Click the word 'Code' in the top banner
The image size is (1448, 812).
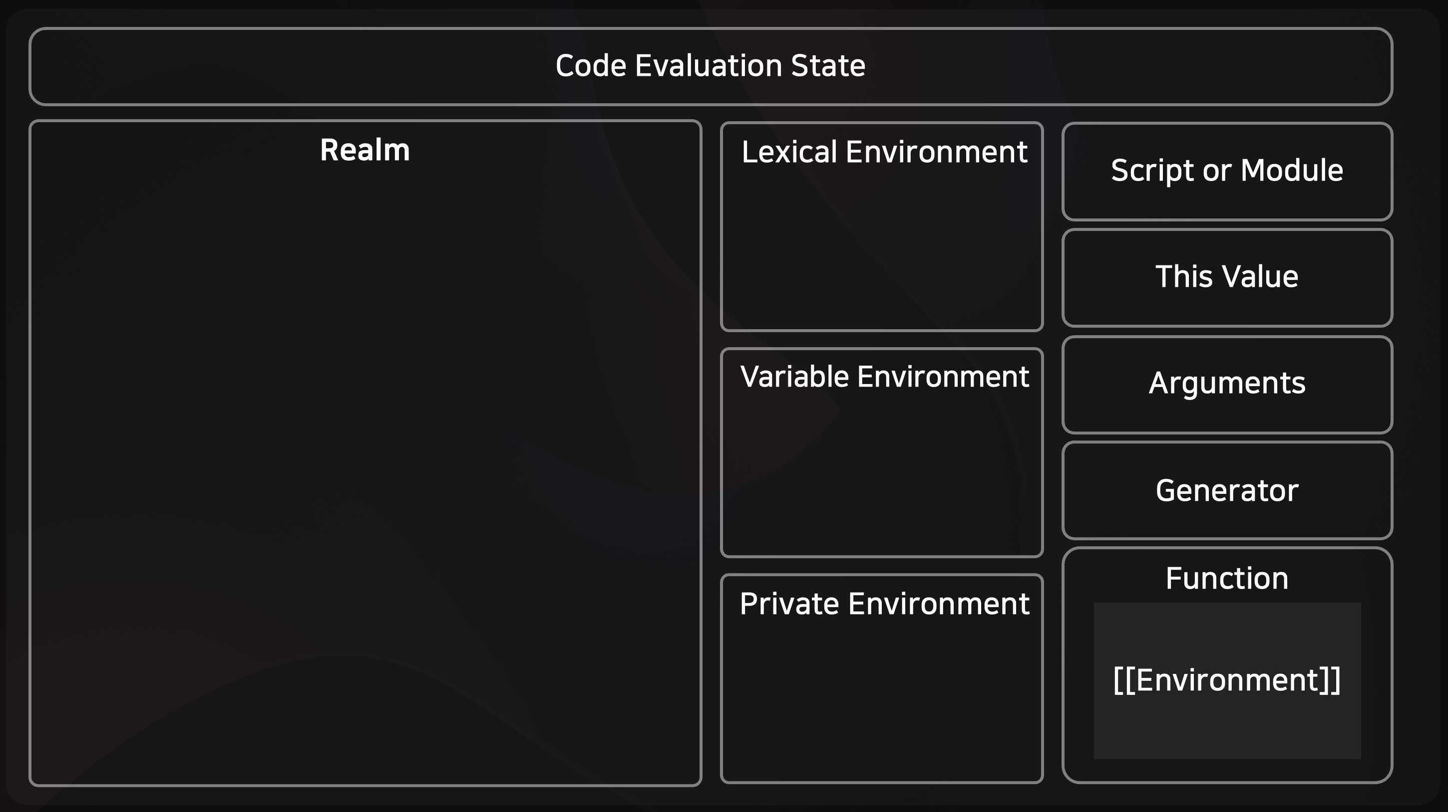pyautogui.click(x=591, y=66)
